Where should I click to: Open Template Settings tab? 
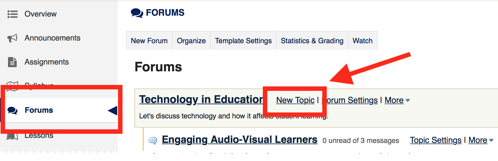243,41
